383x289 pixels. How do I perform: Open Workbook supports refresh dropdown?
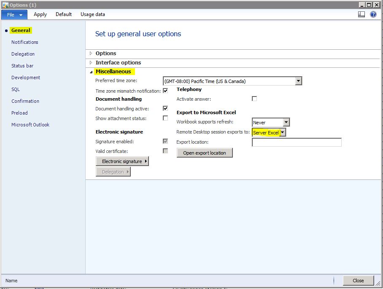(x=286, y=123)
